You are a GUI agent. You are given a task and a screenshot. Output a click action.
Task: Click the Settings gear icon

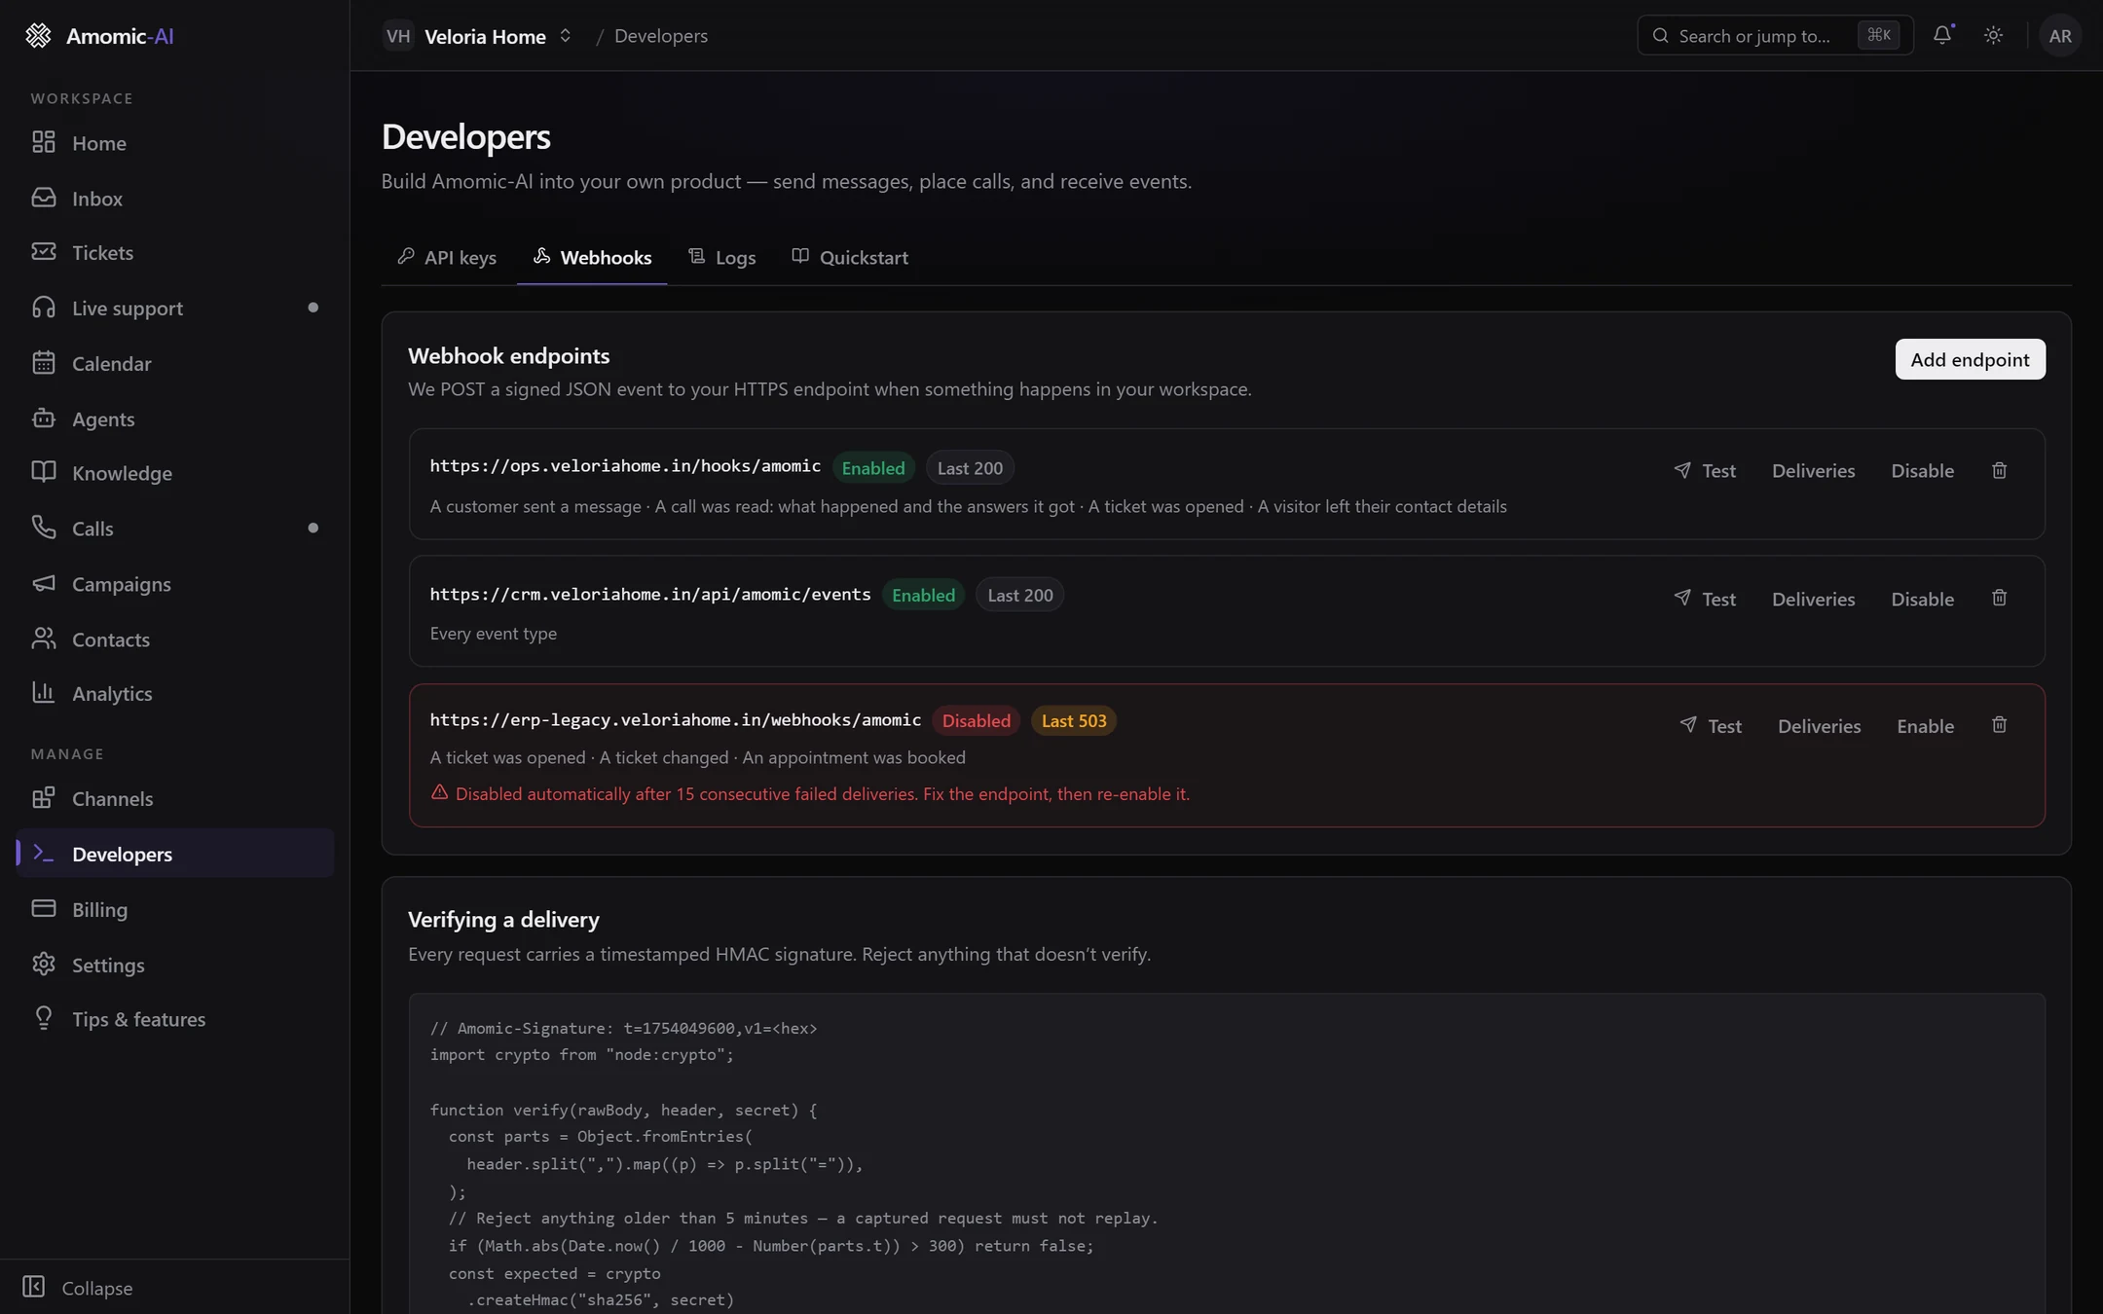click(43, 964)
